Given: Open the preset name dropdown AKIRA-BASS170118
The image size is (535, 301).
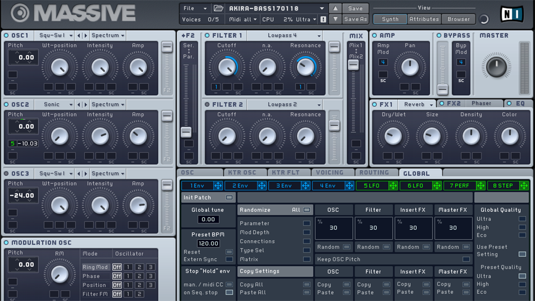Looking at the screenshot, I should click(276, 8).
